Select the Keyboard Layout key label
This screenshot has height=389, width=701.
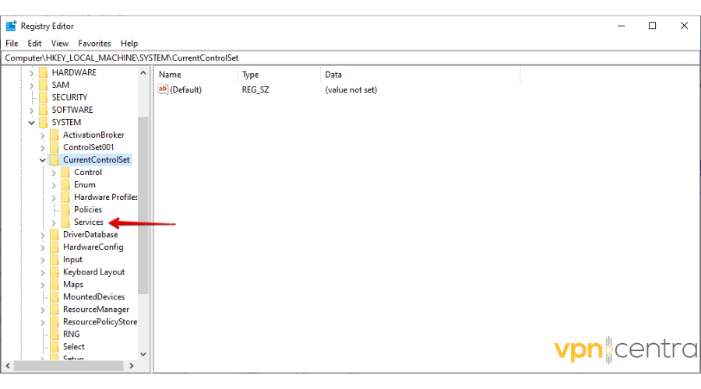[x=94, y=272]
